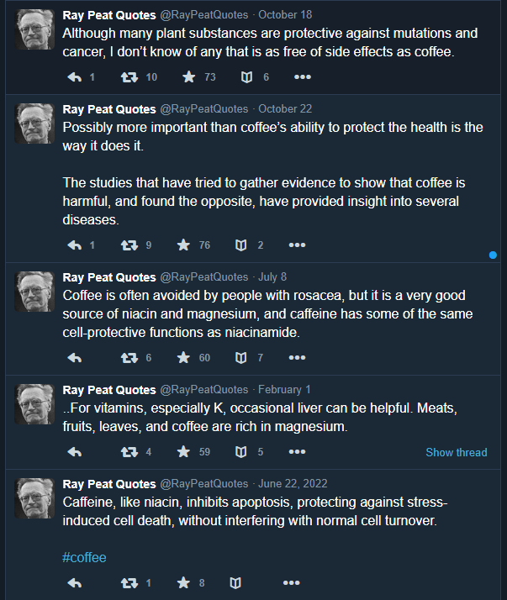Click Show thread on the February 1 tweet

(x=456, y=452)
